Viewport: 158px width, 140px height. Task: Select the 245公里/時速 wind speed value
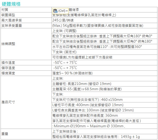tap(63, 20)
